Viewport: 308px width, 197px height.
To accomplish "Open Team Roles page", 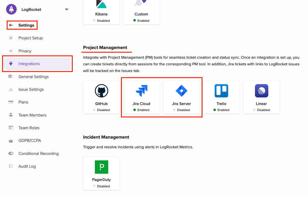I will (x=29, y=128).
